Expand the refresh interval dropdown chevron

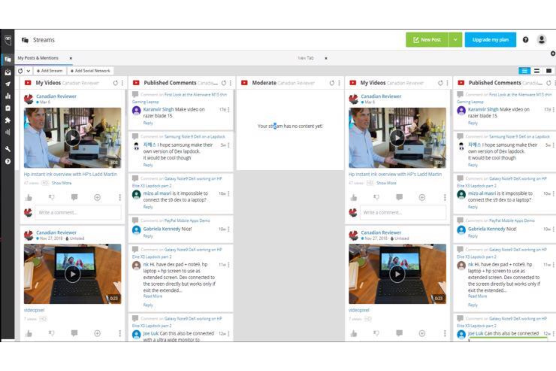tap(28, 71)
